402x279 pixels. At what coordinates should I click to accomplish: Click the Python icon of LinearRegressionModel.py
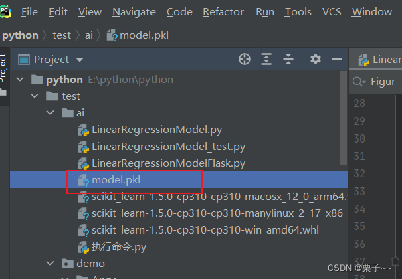pyautogui.click(x=84, y=130)
